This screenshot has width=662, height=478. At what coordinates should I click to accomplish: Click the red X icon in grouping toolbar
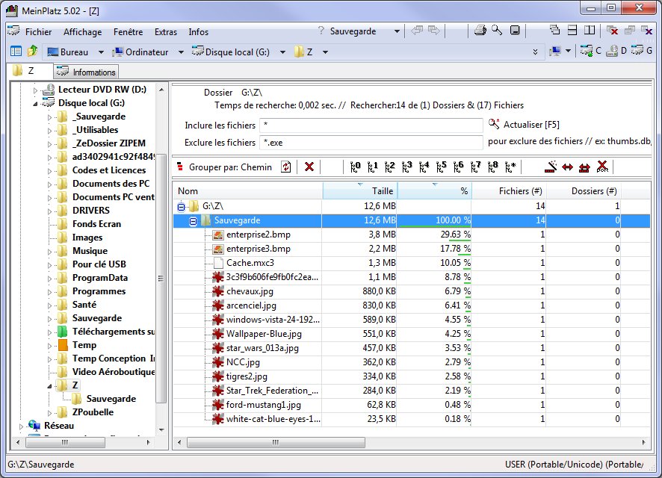pyautogui.click(x=309, y=167)
